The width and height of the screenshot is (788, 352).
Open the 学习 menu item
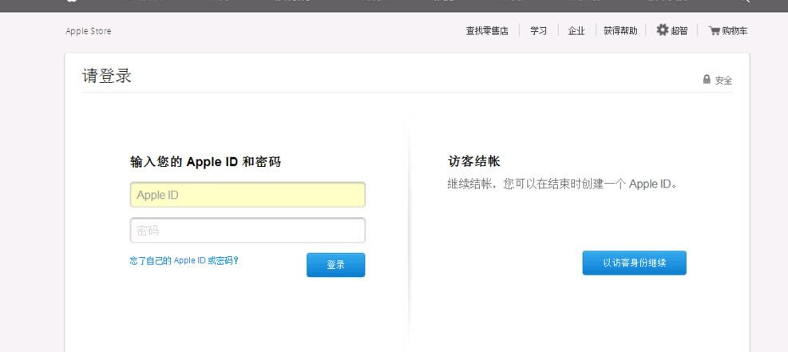[538, 31]
